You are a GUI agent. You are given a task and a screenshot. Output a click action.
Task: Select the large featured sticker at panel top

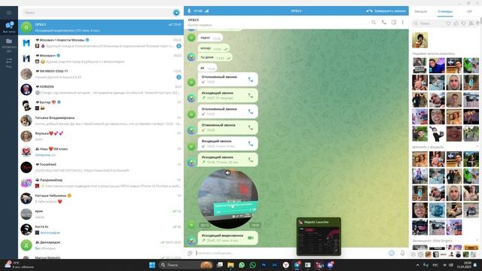point(419,40)
